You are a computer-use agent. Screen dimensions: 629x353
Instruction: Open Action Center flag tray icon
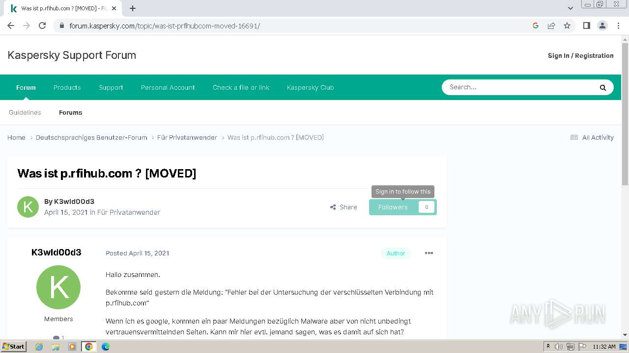pos(583,347)
